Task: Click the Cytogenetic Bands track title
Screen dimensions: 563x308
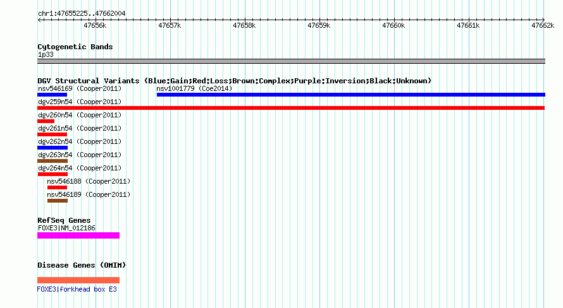Action: click(x=75, y=47)
